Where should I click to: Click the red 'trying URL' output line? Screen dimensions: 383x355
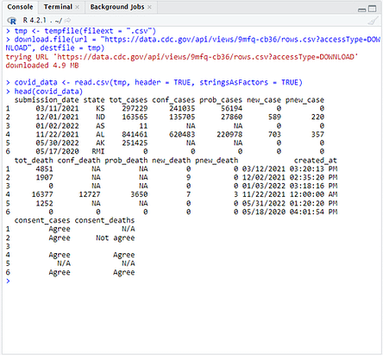click(x=182, y=57)
